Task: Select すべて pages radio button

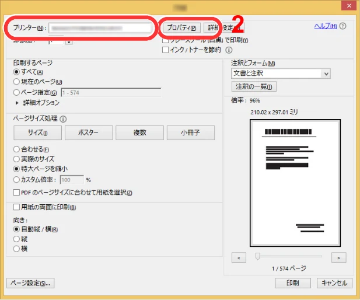Action: 16,72
